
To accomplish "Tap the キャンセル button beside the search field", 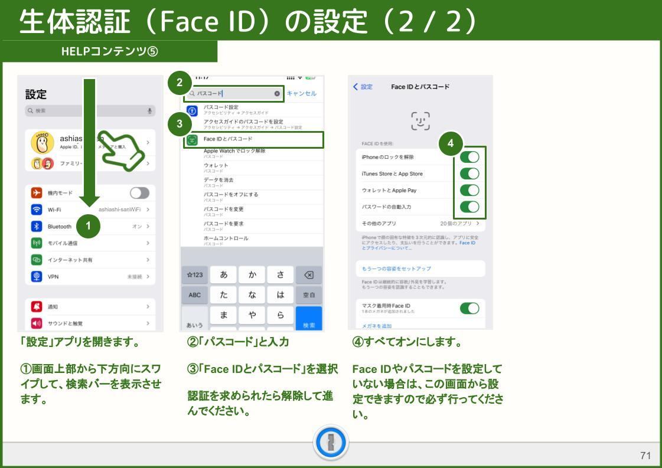I will click(301, 94).
